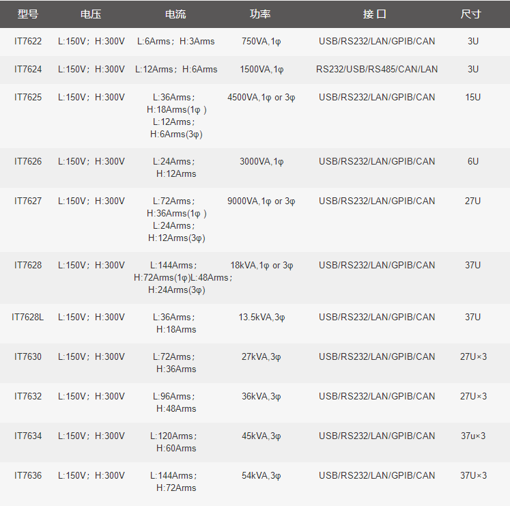
Task: Open the IT7626 model entry
Action: click(x=28, y=161)
